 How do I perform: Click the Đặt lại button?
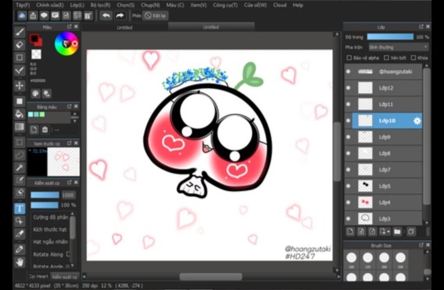point(156,16)
